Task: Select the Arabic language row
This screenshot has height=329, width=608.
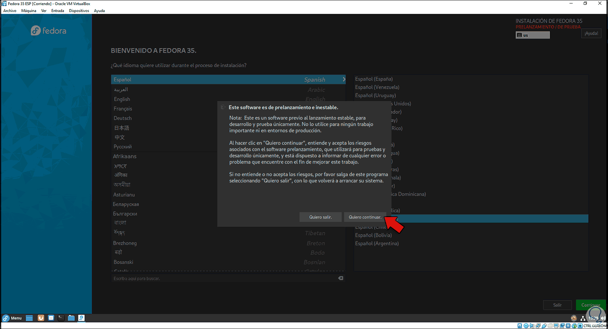Action: coord(228,89)
